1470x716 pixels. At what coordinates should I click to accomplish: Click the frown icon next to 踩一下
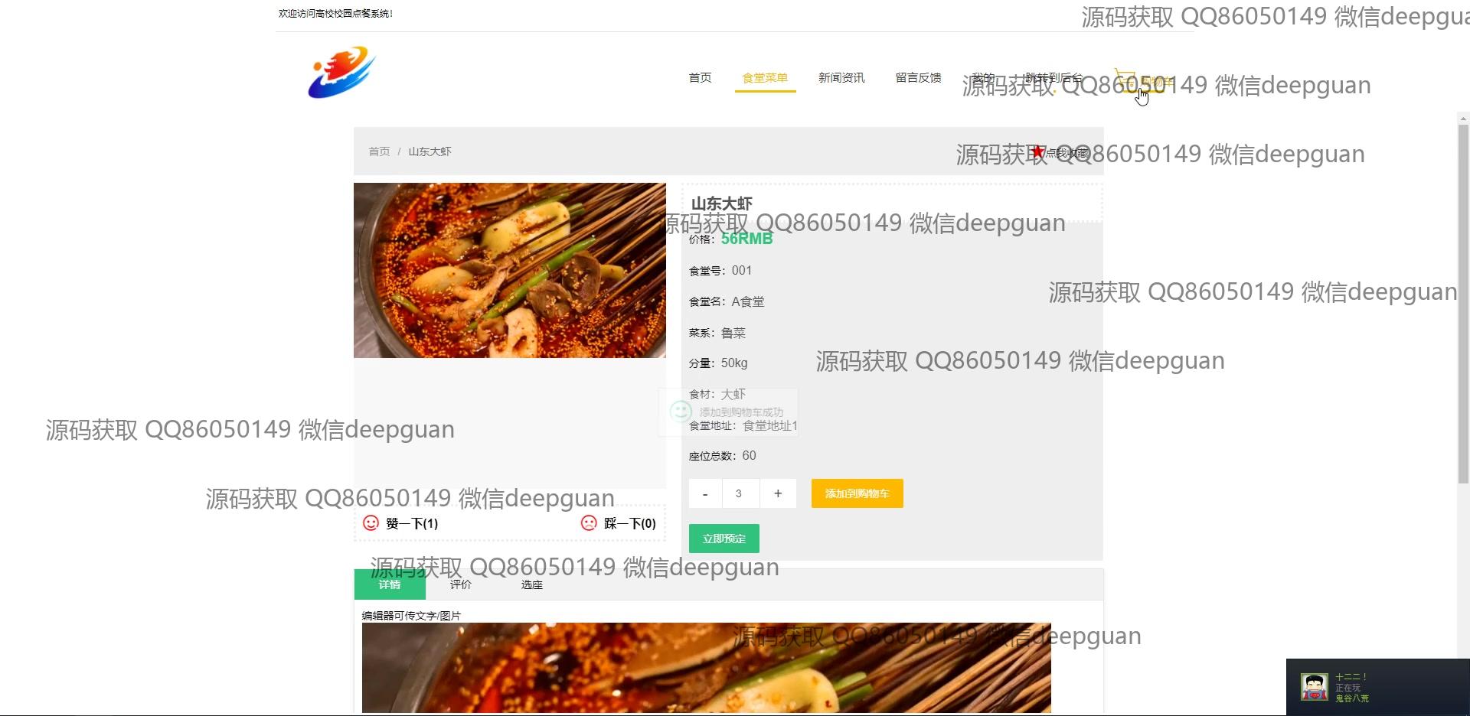coord(589,523)
